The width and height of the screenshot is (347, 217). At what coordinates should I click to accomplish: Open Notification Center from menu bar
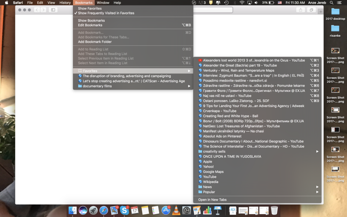pos(339,3)
